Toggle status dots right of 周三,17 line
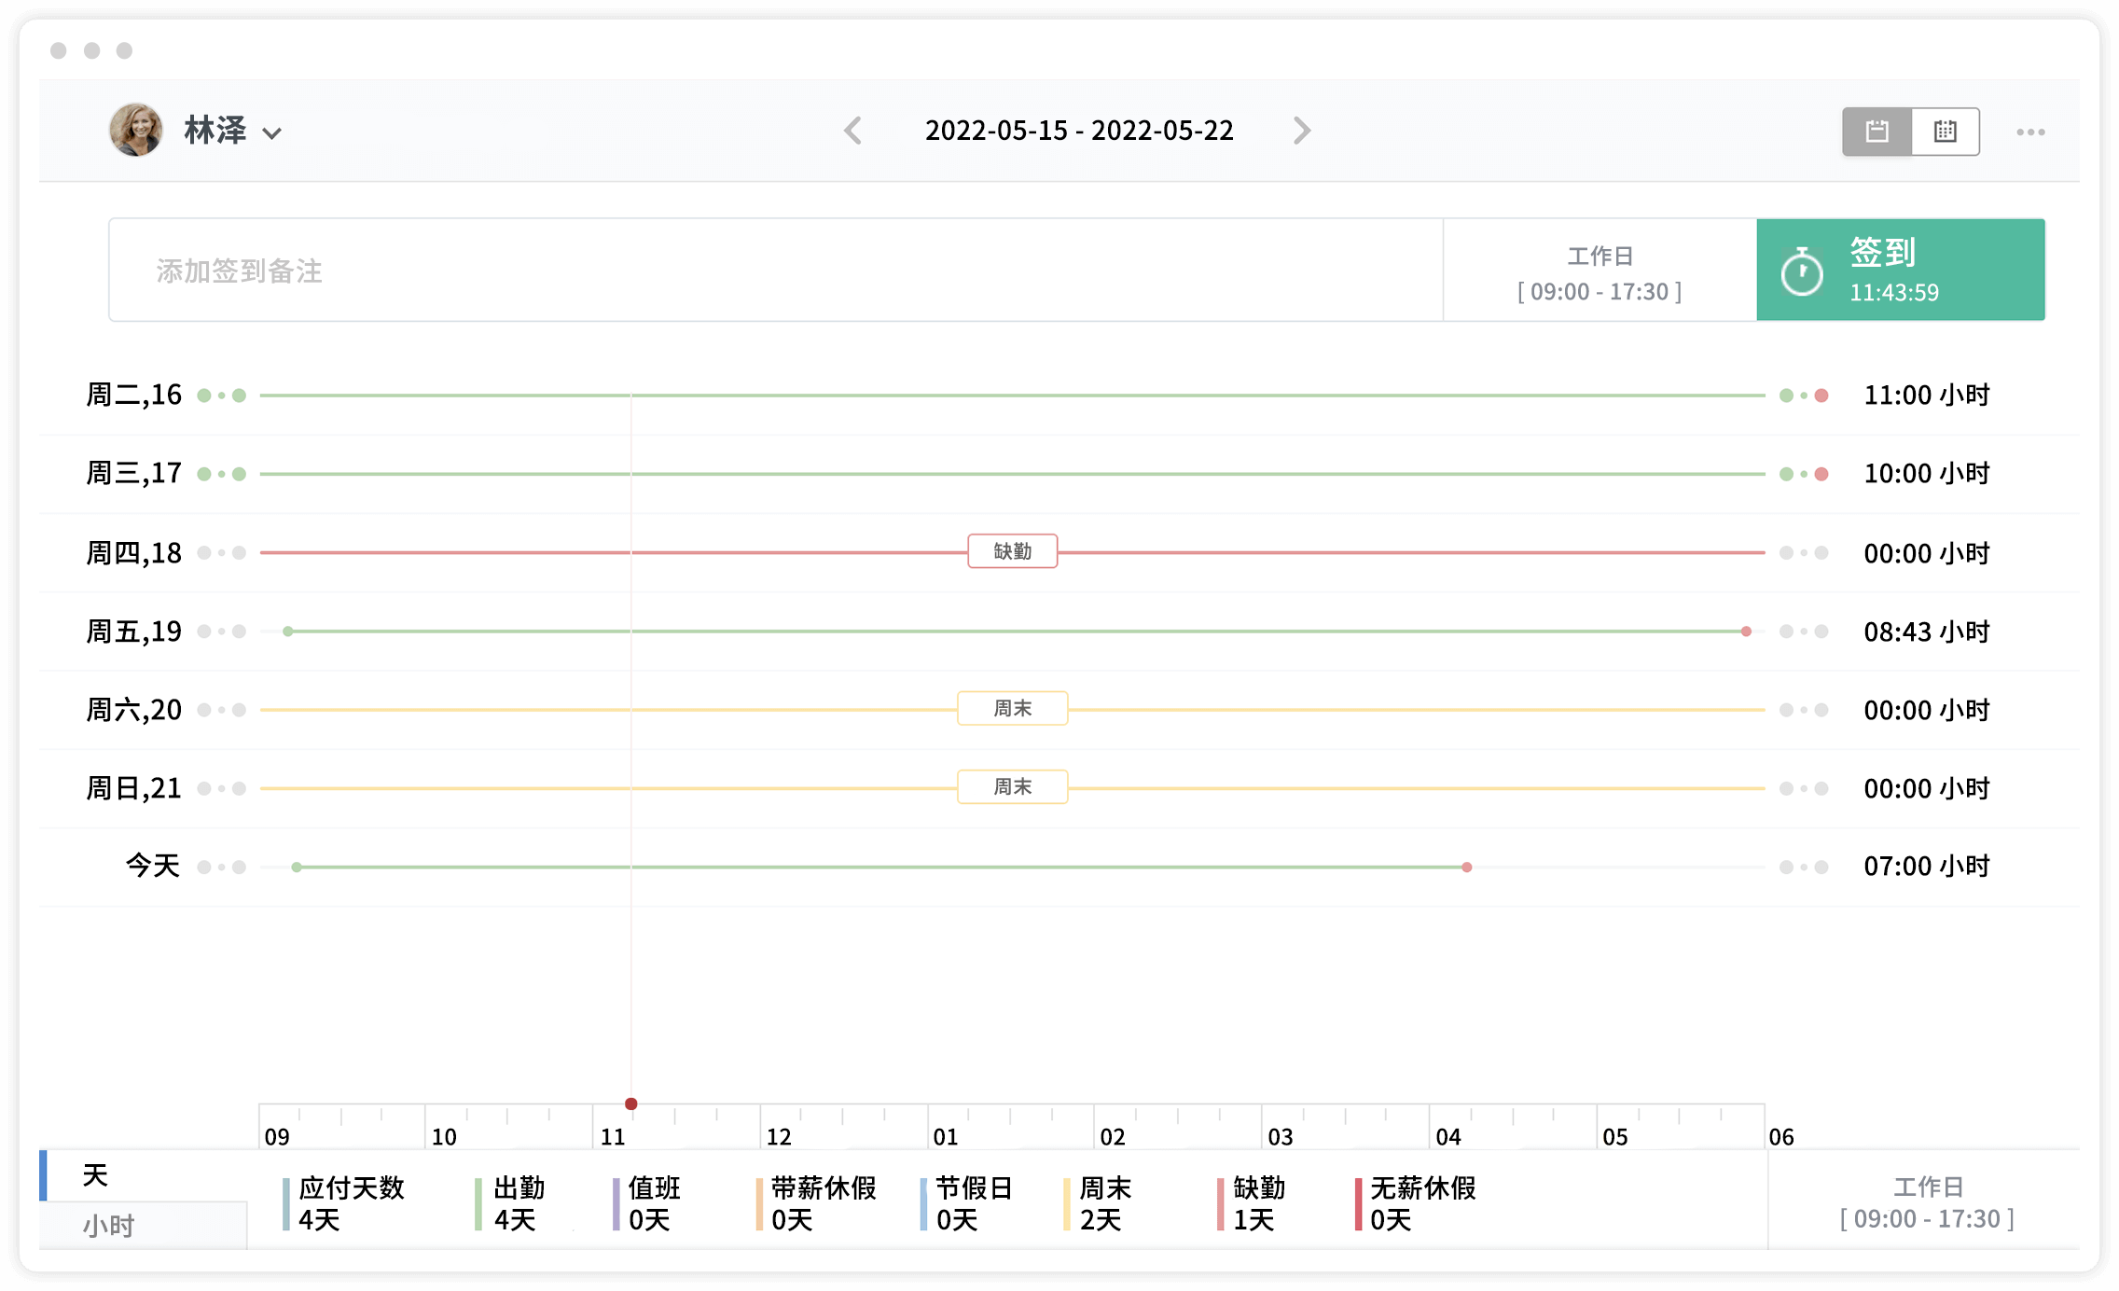Screen dimensions: 2119x1291 click(x=1803, y=474)
